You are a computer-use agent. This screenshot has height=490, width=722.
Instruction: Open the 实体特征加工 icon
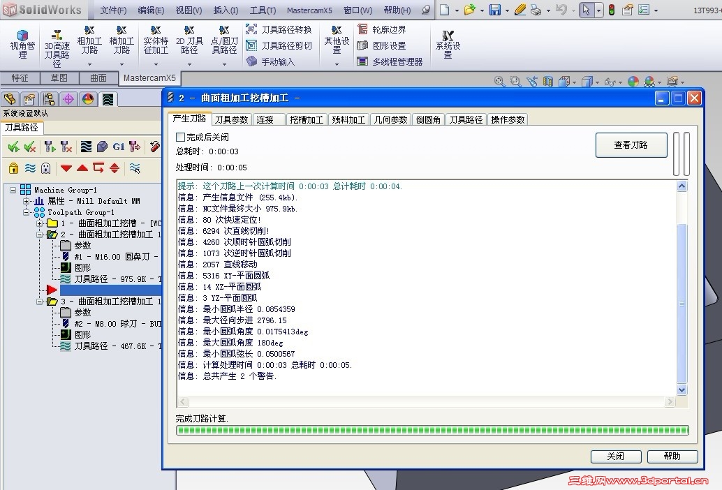tap(156, 40)
